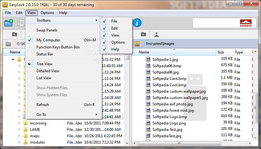
Task: Select the Softpedia Logo.bmp file
Action: point(170,117)
